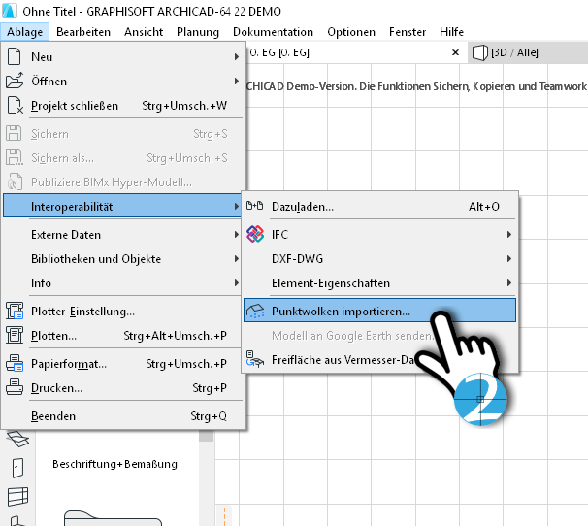588x526 pixels.
Task: Open the Planung menu
Action: pos(198,32)
